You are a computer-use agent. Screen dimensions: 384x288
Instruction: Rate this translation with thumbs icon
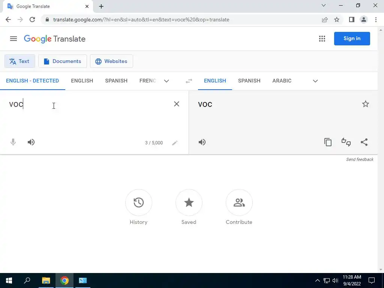tap(346, 142)
